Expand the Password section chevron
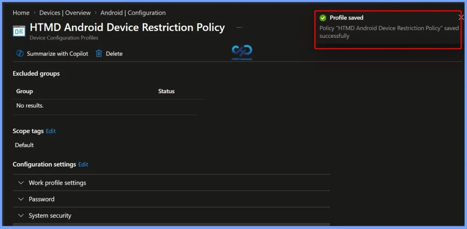The width and height of the screenshot is (467, 229). point(21,199)
